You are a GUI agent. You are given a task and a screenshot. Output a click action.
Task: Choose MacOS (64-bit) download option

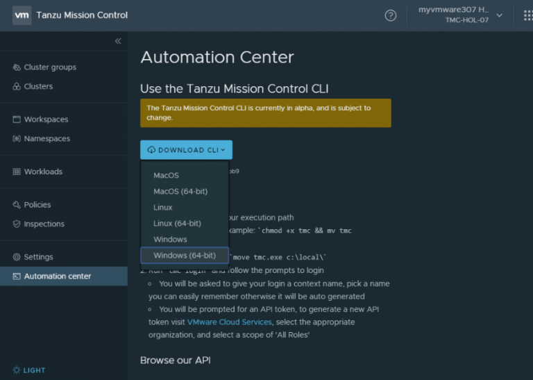point(180,191)
